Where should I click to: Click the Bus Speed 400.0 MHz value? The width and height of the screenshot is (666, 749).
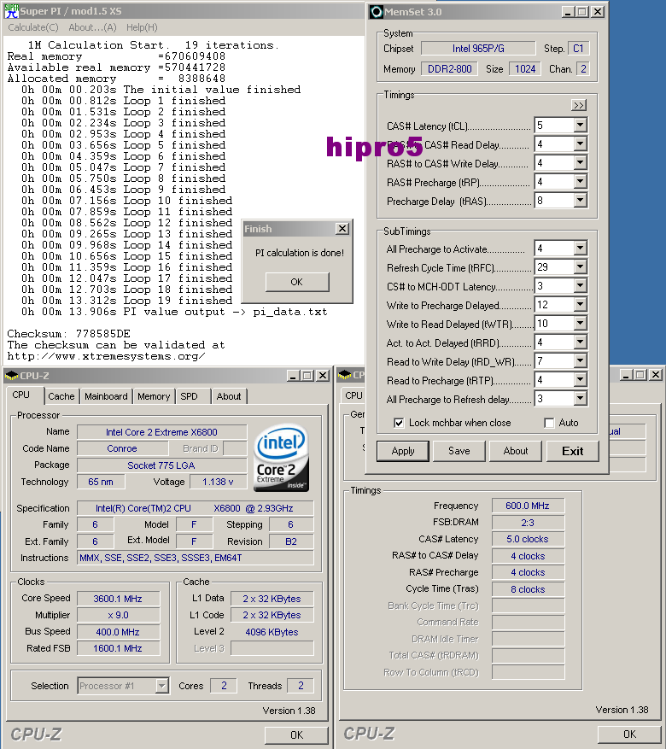coord(118,632)
